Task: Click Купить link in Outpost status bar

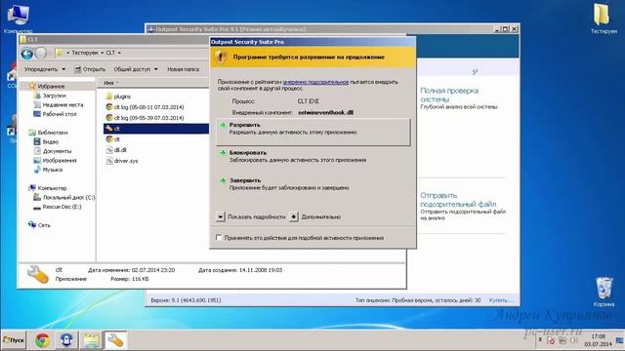Action: tap(501, 300)
